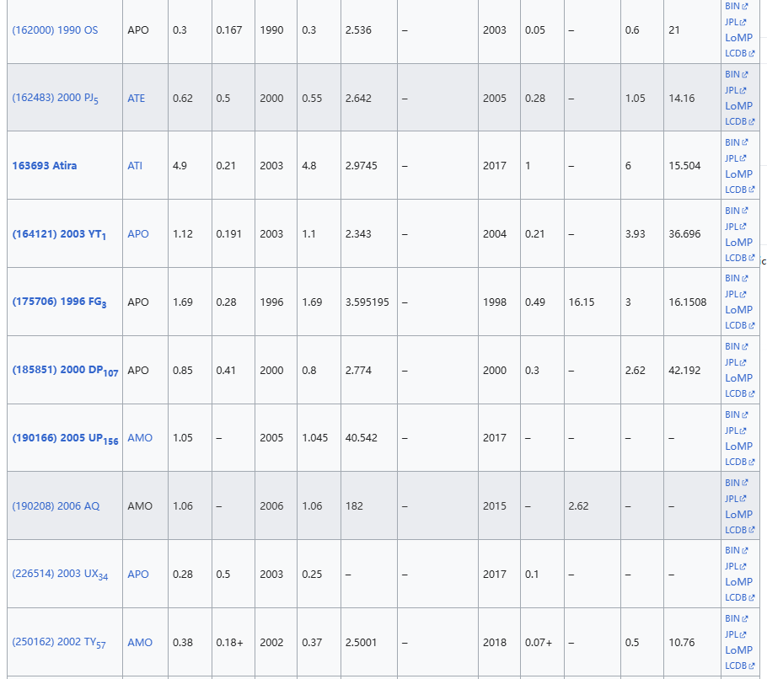
Task: Open the 163693 Atira article link
Action: (44, 166)
